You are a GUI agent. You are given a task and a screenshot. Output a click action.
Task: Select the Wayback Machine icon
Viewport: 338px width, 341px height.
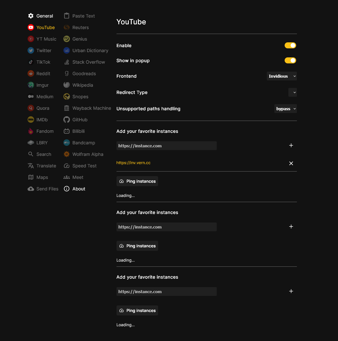67,108
